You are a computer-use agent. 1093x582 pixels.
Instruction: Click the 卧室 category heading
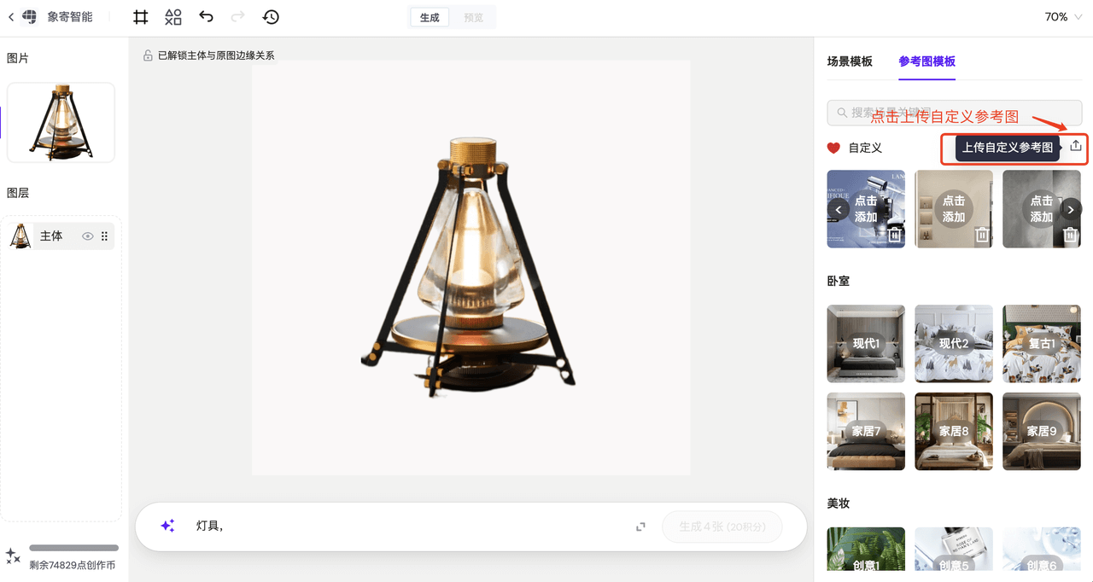(x=839, y=281)
